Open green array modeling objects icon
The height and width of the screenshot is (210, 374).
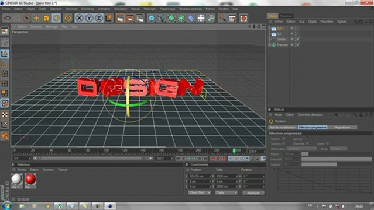tap(181, 18)
